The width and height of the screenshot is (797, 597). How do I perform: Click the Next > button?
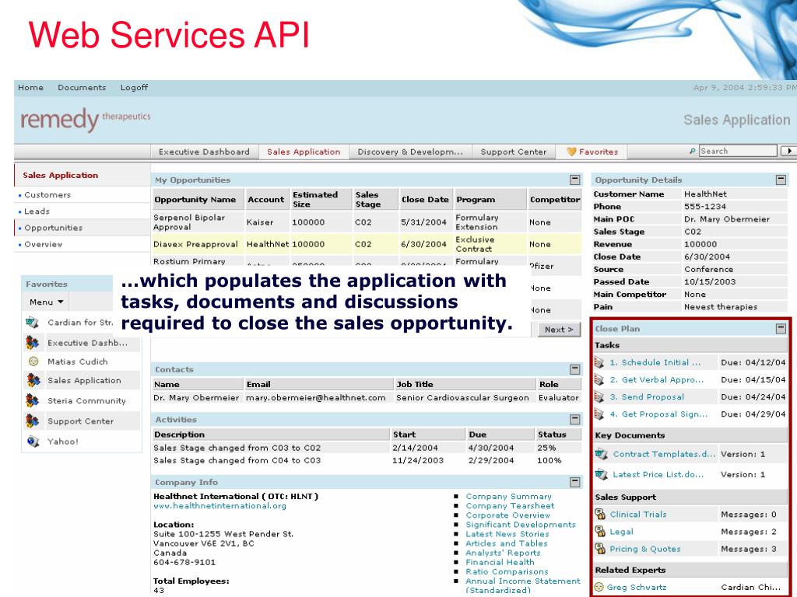pos(559,330)
